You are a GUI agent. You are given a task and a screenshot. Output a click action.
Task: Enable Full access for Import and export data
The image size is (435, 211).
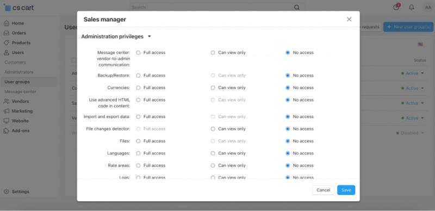point(138,116)
